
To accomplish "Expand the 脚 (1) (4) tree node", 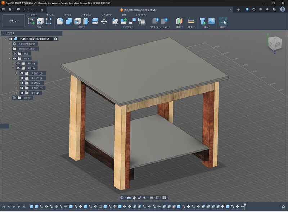I will [x=17, y=83].
